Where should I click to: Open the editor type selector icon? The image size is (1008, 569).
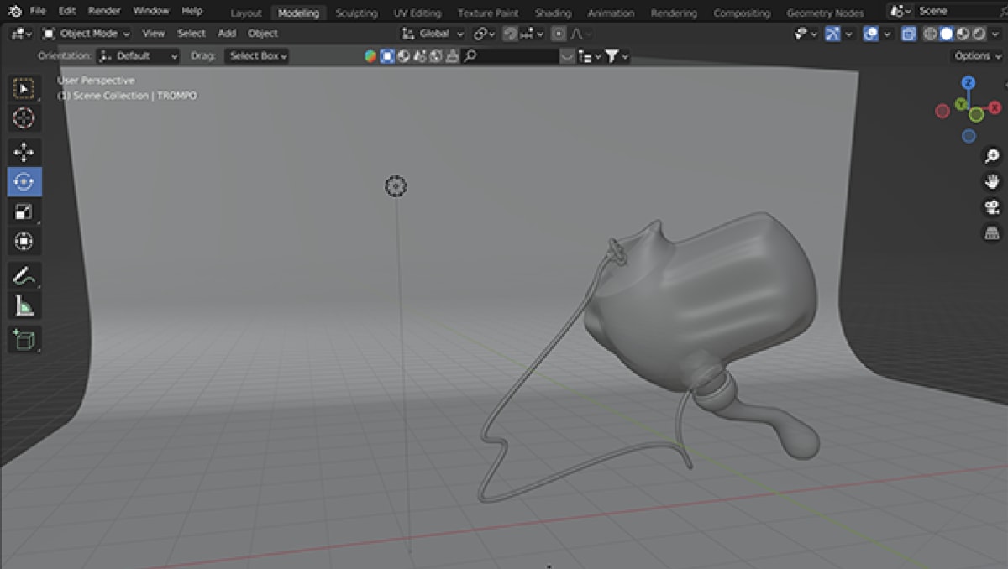[x=22, y=34]
